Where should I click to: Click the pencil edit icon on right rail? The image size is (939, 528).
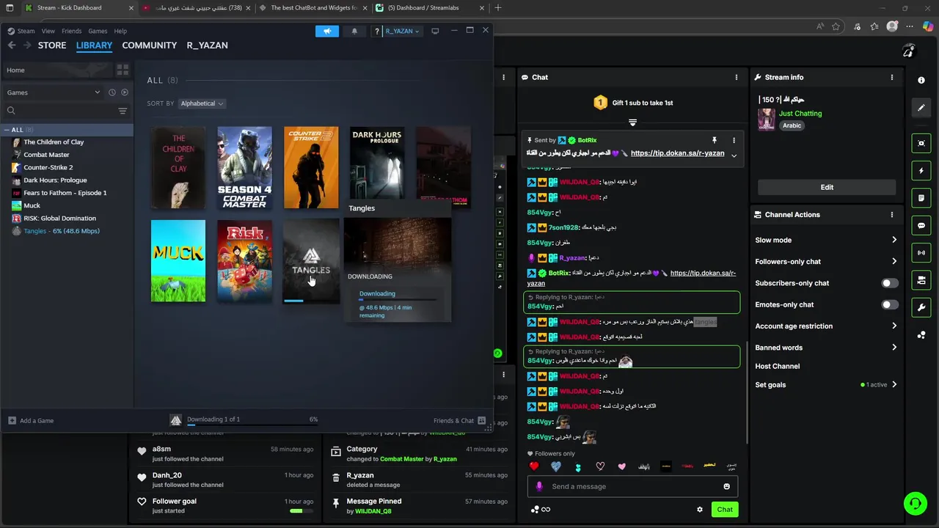point(921,108)
